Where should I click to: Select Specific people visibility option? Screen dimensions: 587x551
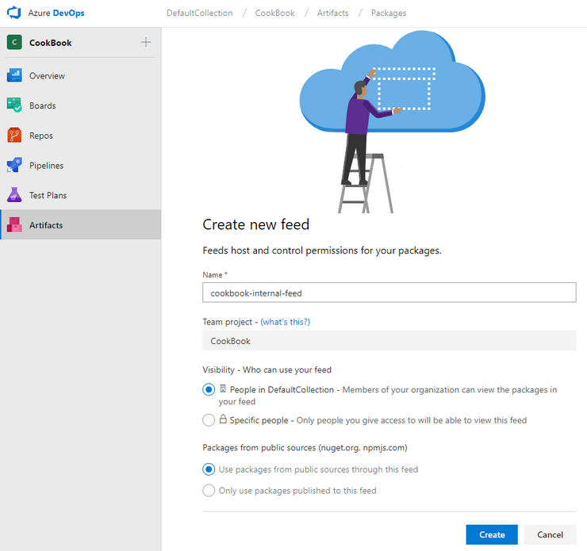click(x=209, y=419)
